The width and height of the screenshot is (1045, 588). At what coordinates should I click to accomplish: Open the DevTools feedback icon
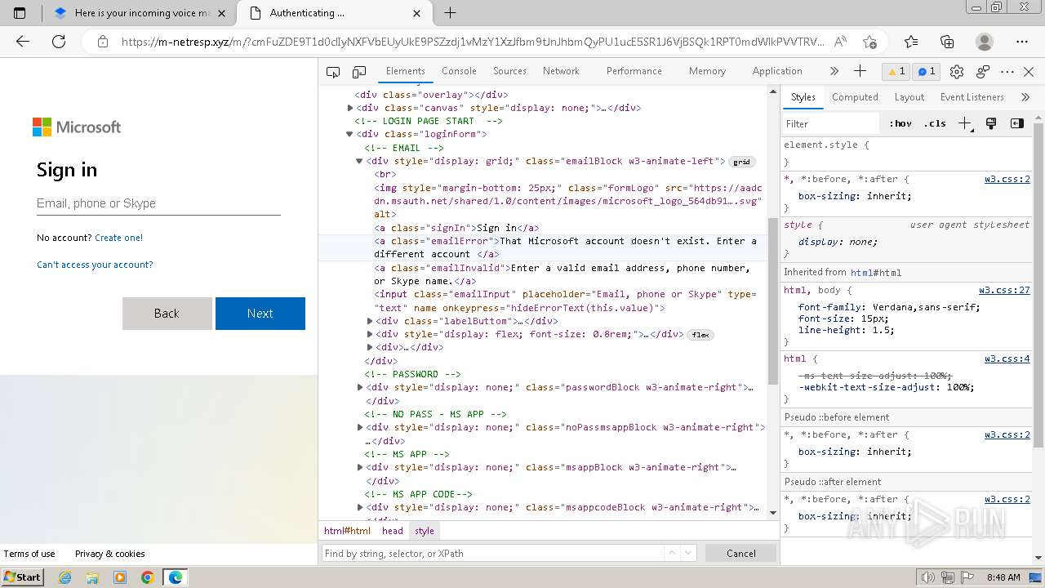pos(983,72)
